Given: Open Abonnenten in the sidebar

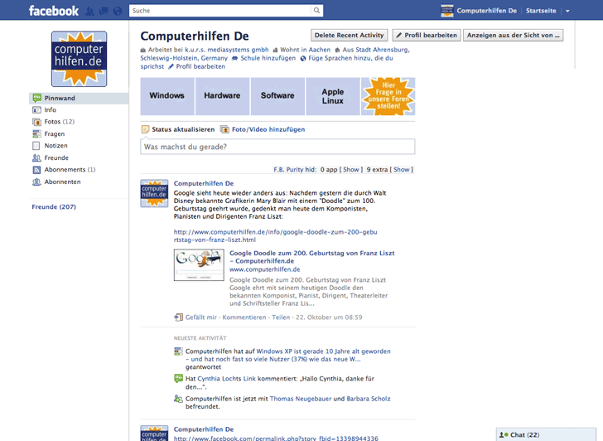Looking at the screenshot, I should click(62, 182).
